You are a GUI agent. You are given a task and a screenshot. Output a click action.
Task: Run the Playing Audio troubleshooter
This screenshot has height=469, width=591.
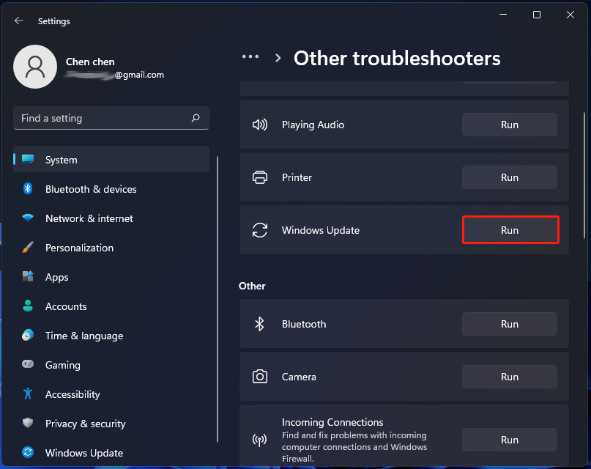[x=510, y=125]
